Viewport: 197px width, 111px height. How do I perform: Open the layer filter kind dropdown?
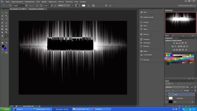pyautogui.click(x=169, y=84)
